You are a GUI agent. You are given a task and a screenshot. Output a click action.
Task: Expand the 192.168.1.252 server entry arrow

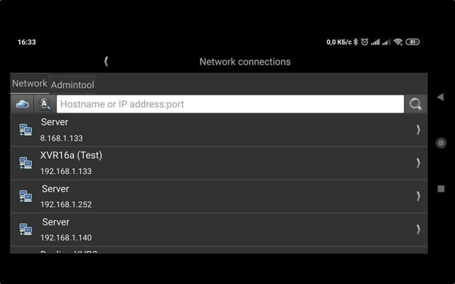click(x=418, y=197)
